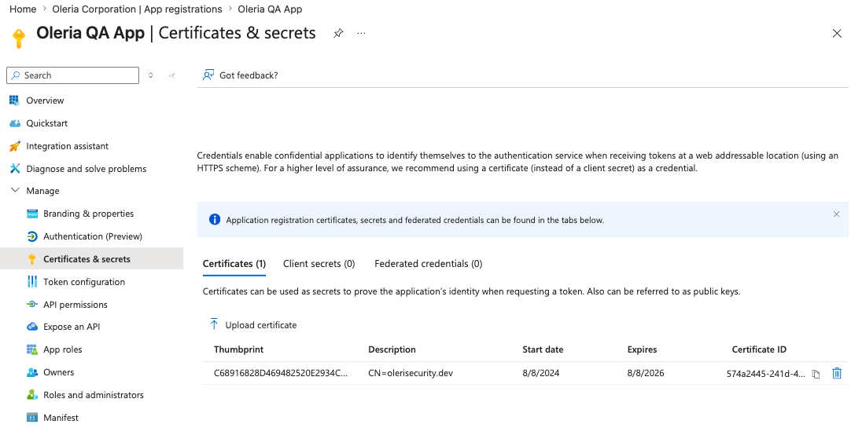The height and width of the screenshot is (428, 851).
Task: Click description CN=olerisecurity.dev
Action: coord(411,373)
